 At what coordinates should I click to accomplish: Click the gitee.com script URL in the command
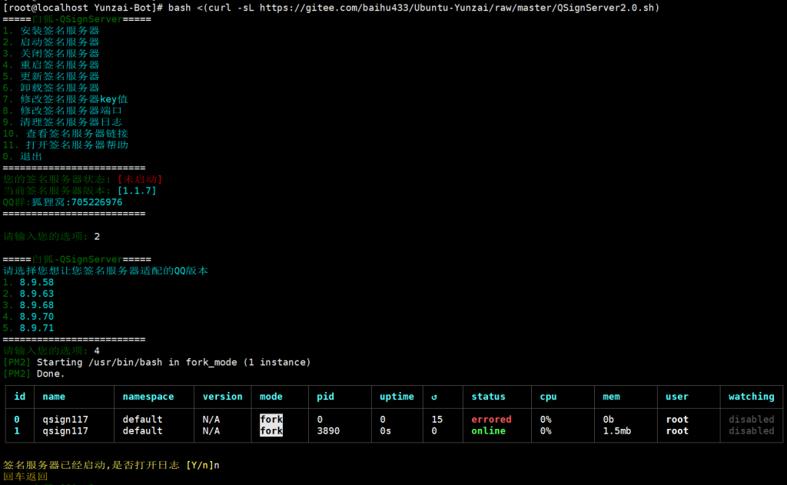pos(459,8)
